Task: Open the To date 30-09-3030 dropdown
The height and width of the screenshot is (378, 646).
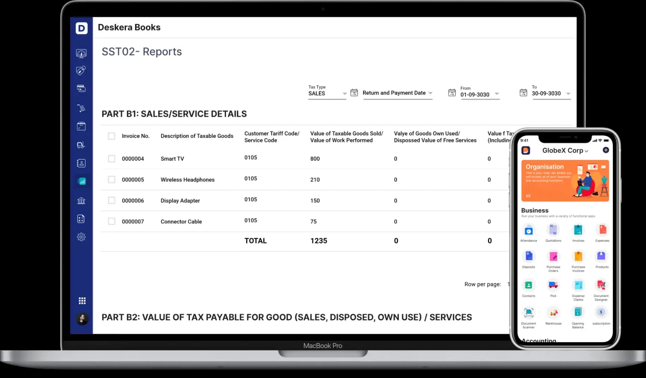Action: (551, 93)
